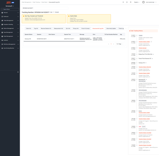This screenshot has height=156, width=159.
Task: Go to next page arrow in pagination
Action: 114,44
